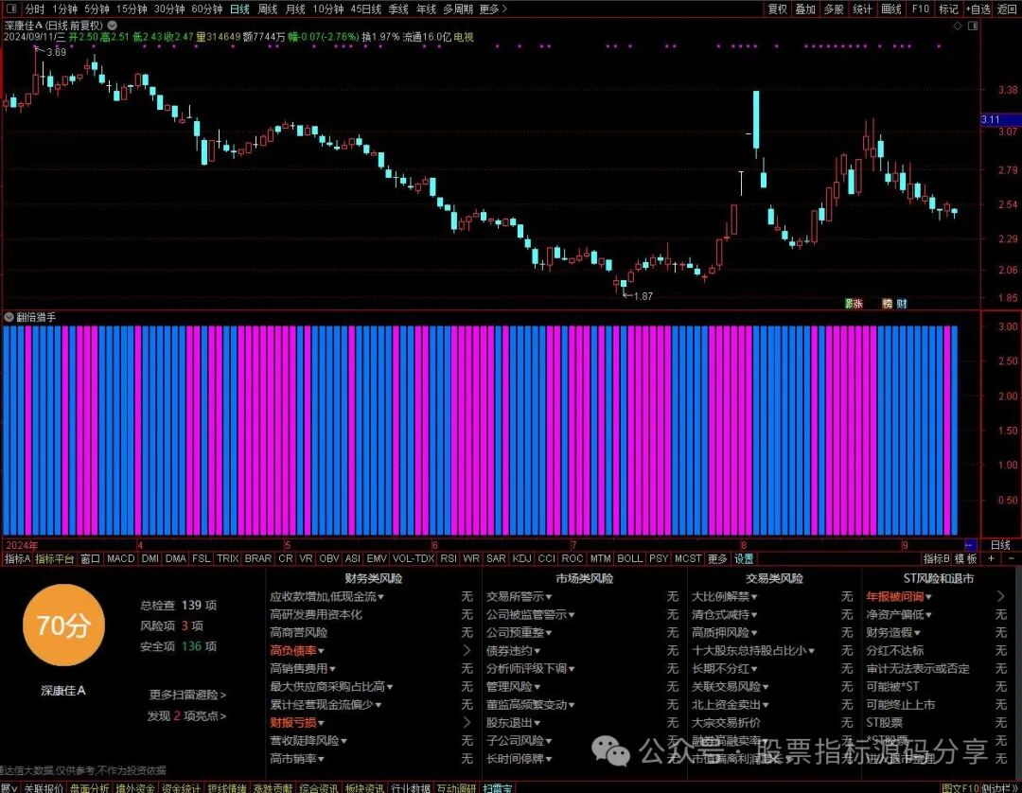
Task: Open the 模板 template button
Action: tap(966, 558)
